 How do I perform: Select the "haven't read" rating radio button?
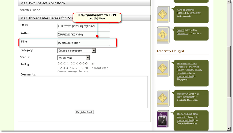(x=93, y=64)
